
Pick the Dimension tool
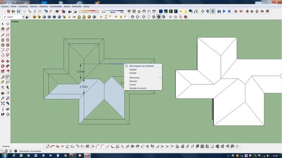click(8, 77)
